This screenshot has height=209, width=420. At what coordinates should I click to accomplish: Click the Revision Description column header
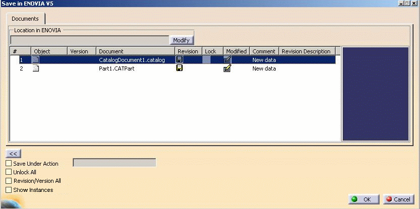pos(306,51)
